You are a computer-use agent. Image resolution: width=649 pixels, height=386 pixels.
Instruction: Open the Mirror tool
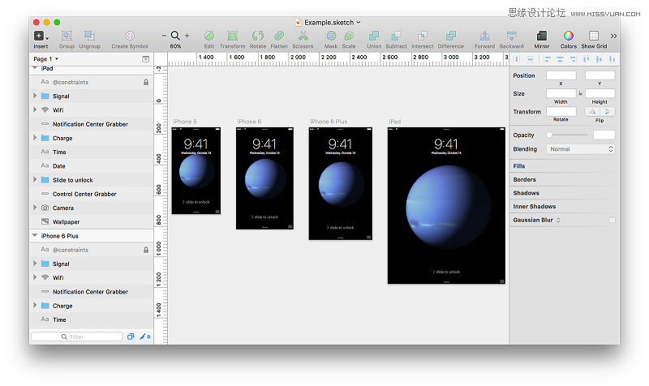click(541, 36)
